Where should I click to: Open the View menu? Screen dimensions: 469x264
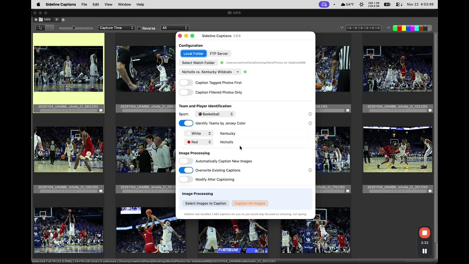[108, 4]
